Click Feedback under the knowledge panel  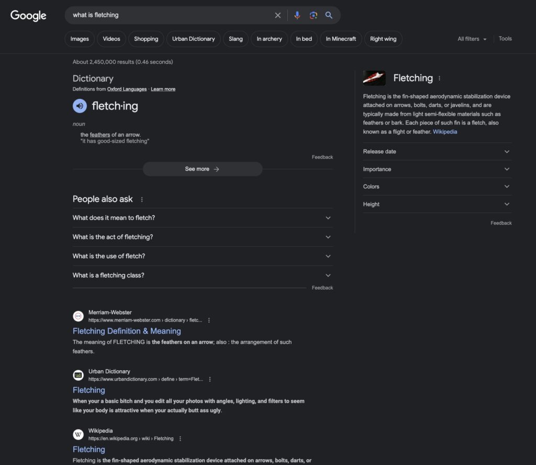click(x=501, y=223)
